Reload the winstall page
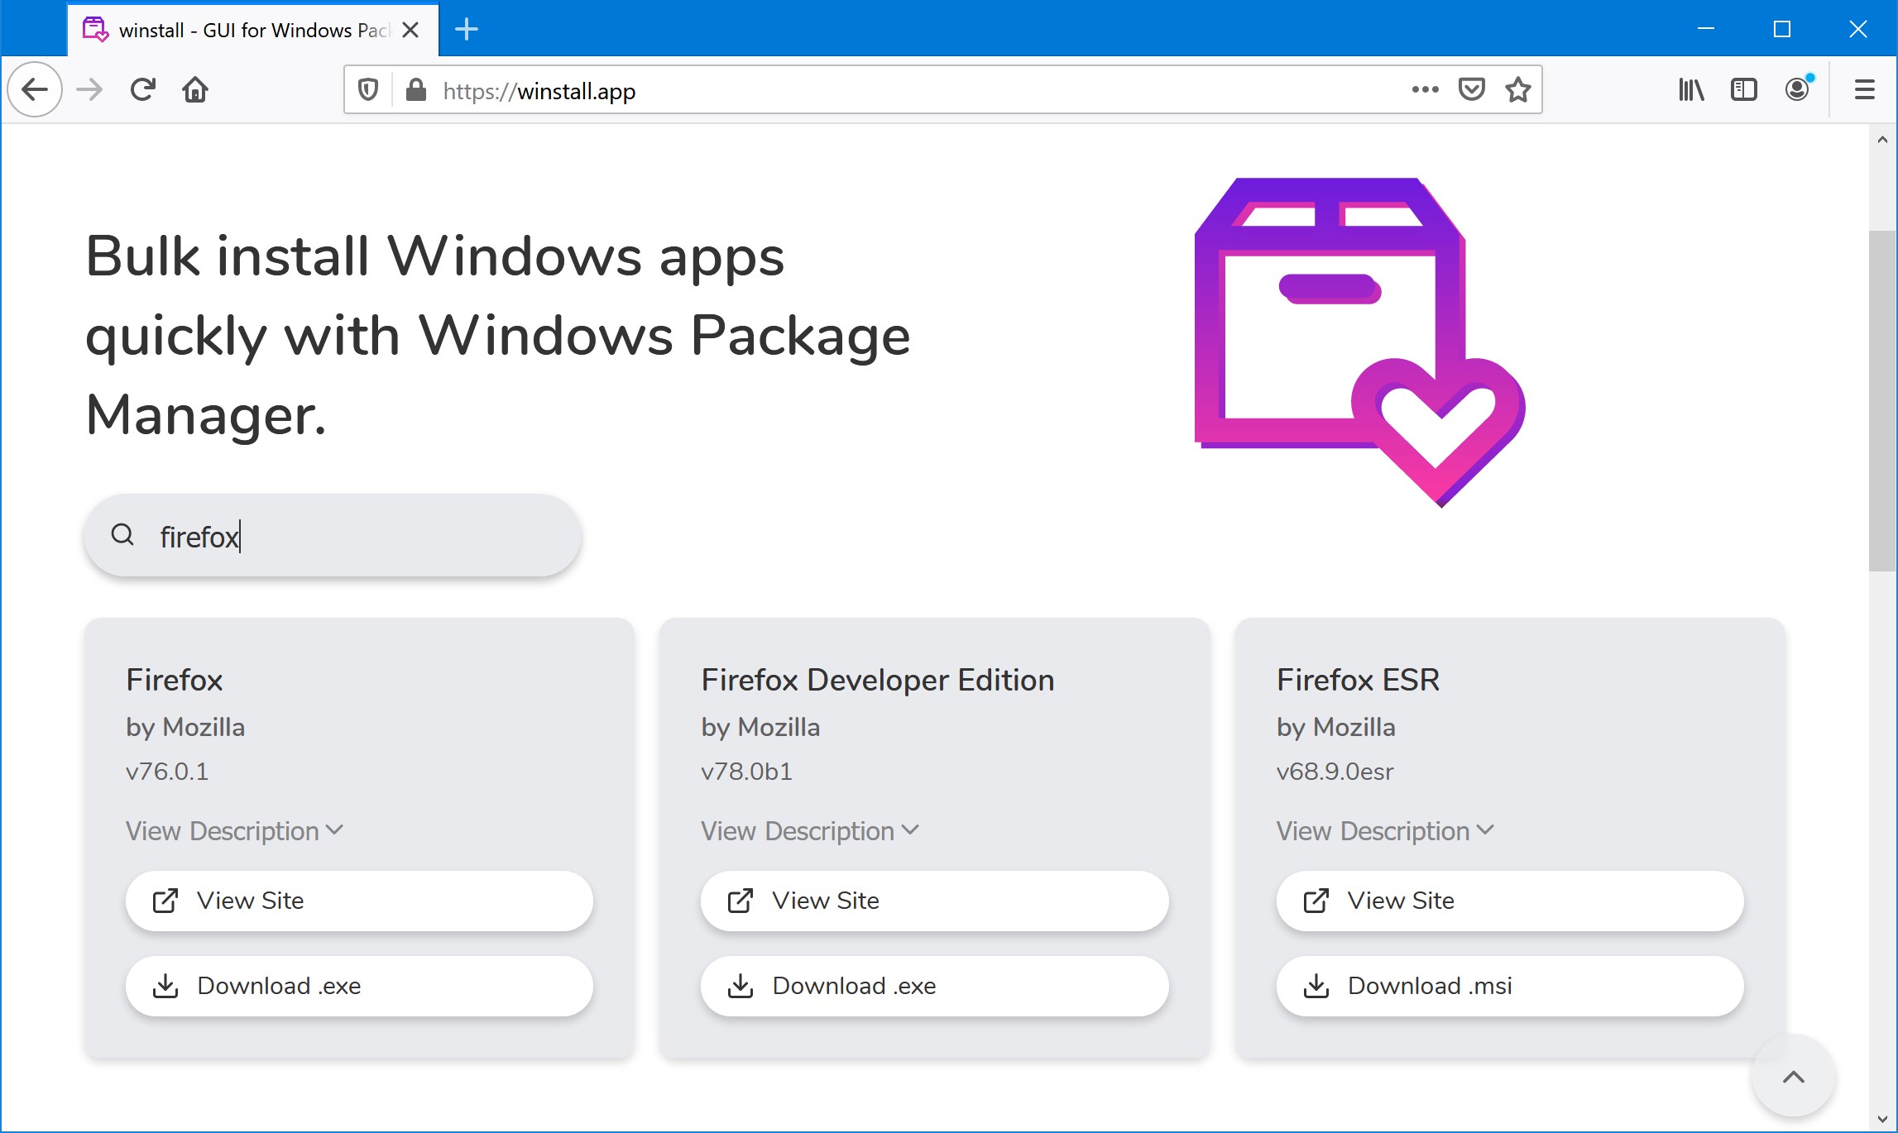Screen dimensions: 1898x1133 tap(143, 89)
